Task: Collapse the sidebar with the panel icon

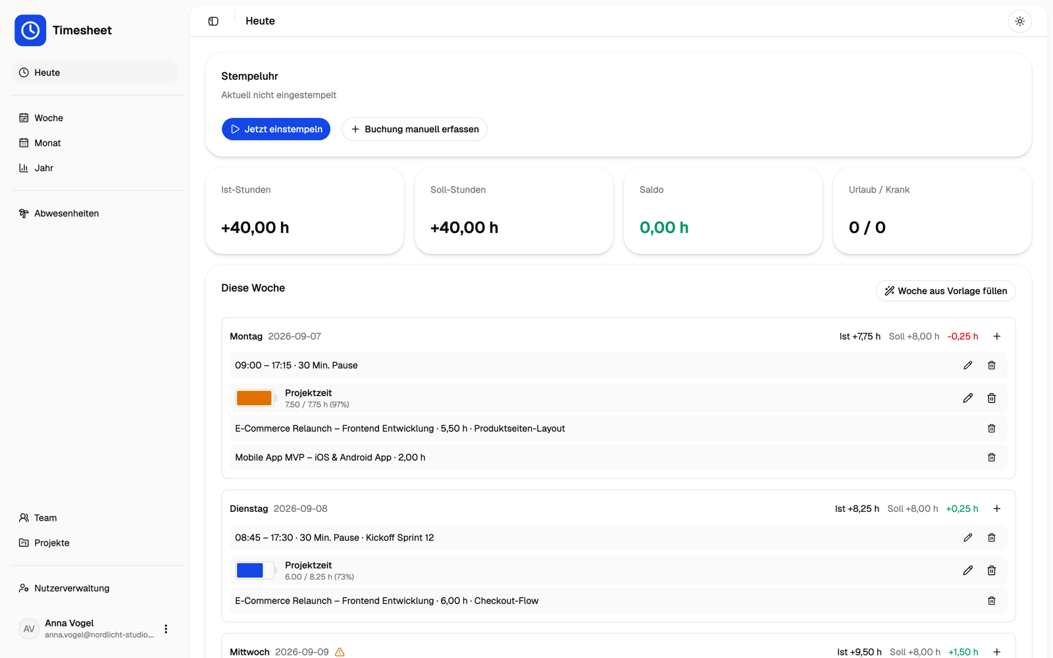Action: (x=213, y=21)
